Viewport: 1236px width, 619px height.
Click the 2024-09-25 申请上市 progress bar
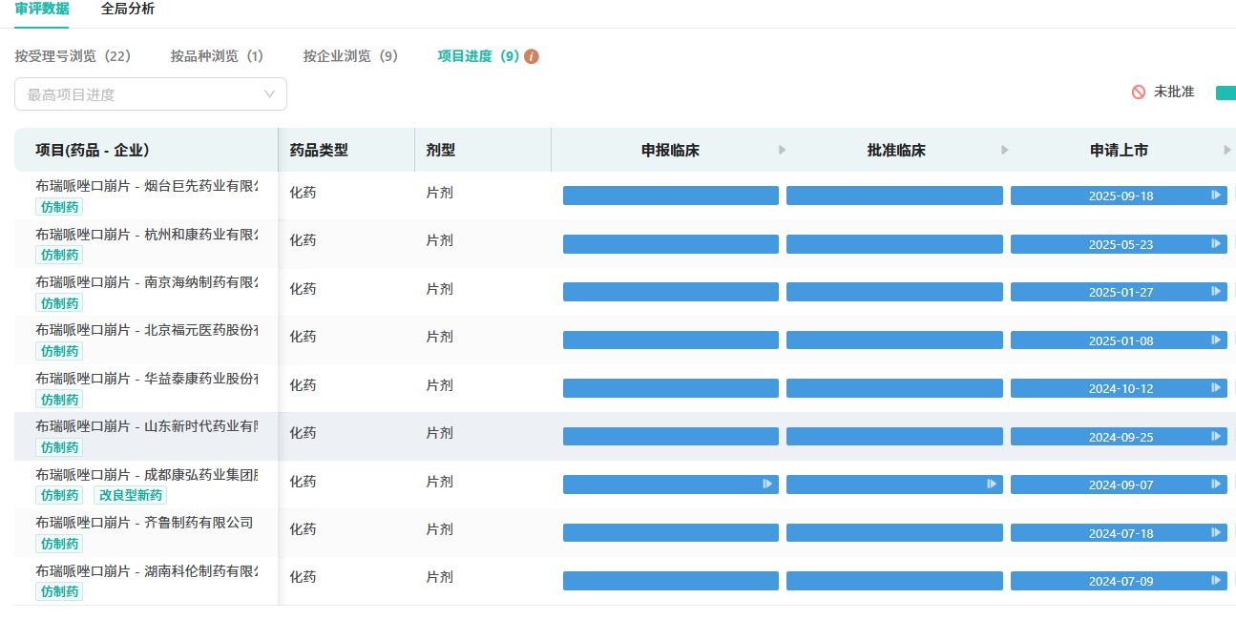(x=1119, y=437)
